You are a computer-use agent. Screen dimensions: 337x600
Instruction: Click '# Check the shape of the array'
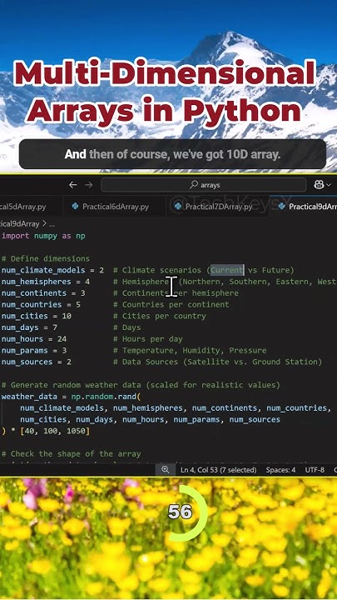(72, 454)
